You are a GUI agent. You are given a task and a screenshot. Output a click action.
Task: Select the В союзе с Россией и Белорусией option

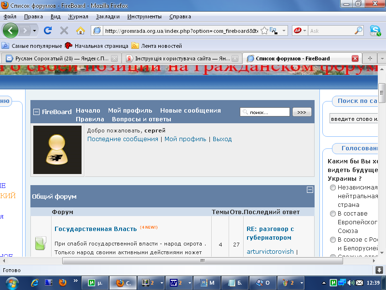click(x=332, y=240)
